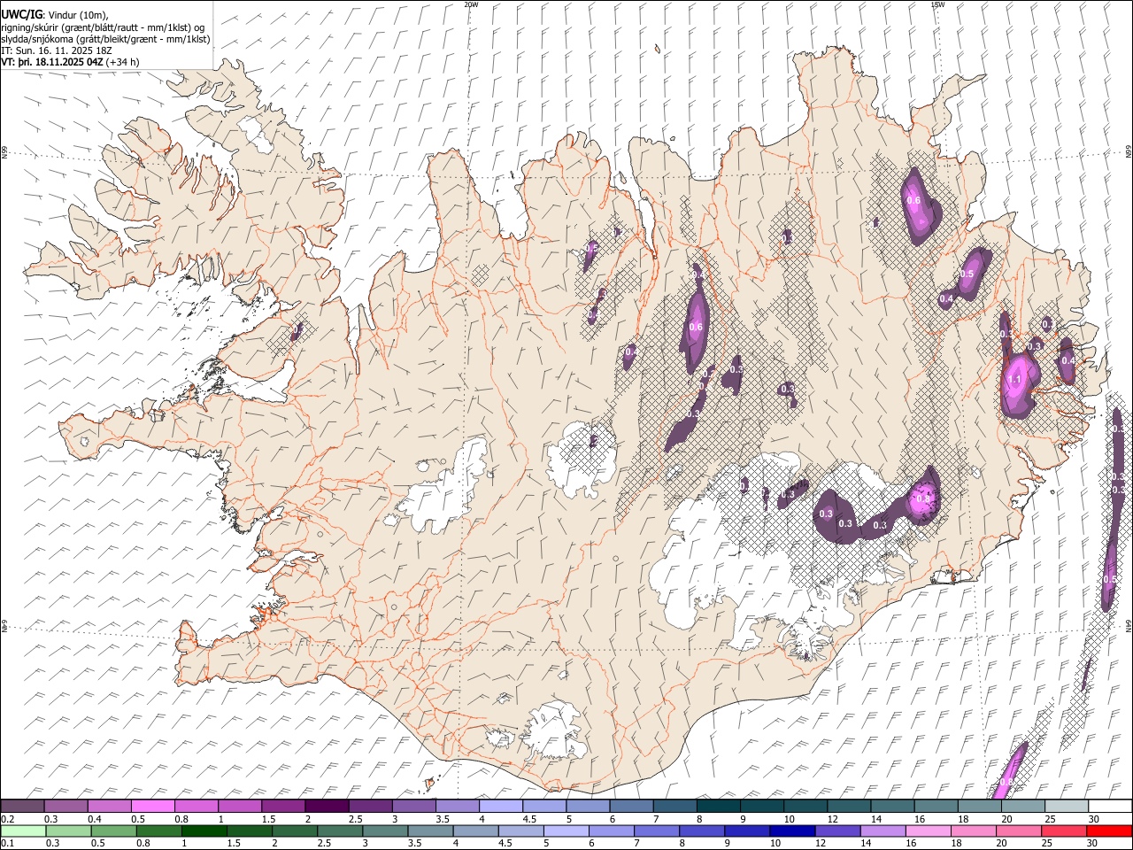Click the '15W' longitude label on the map

click(x=937, y=4)
